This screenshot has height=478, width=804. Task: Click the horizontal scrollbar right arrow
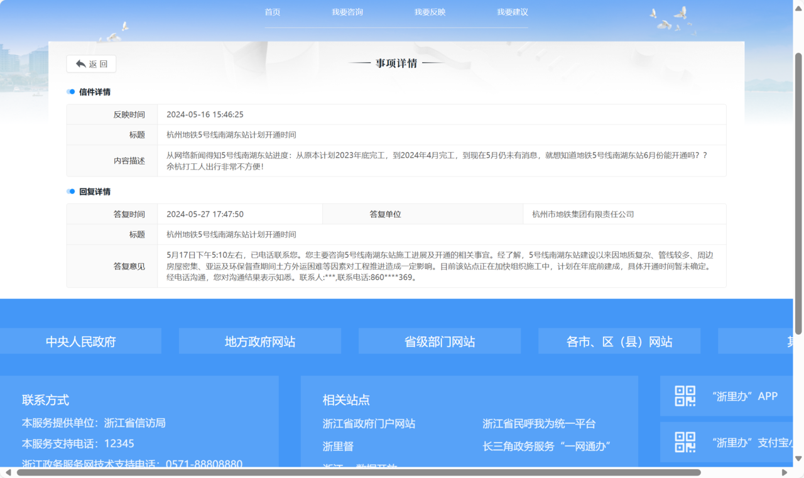[785, 472]
